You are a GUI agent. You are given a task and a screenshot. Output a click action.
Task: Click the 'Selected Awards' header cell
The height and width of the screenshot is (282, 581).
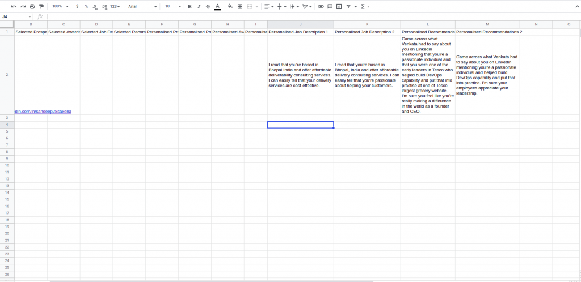coord(64,32)
